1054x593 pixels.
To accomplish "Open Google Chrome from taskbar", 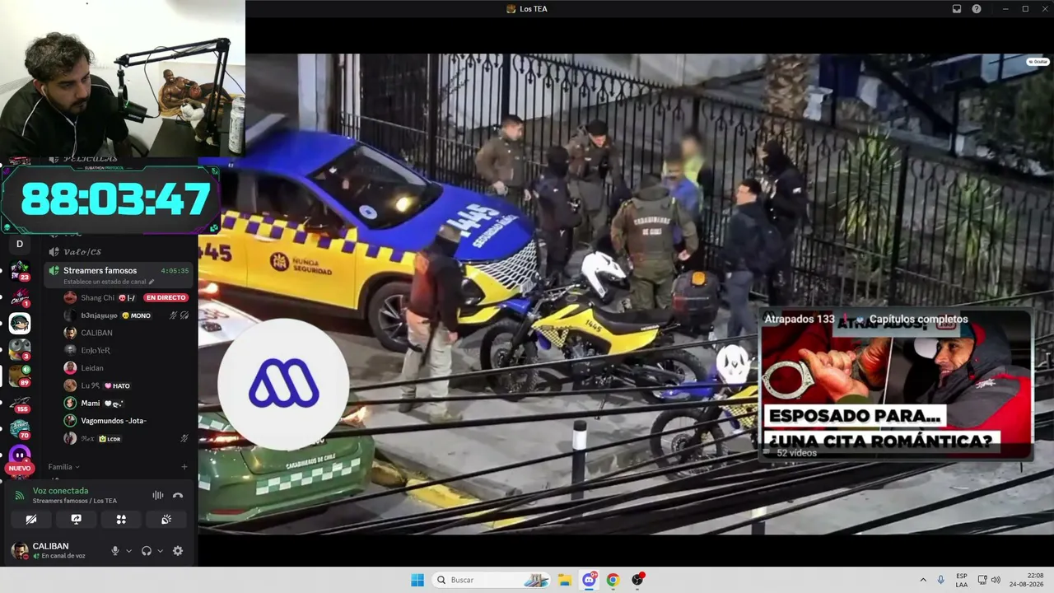I will (x=613, y=580).
